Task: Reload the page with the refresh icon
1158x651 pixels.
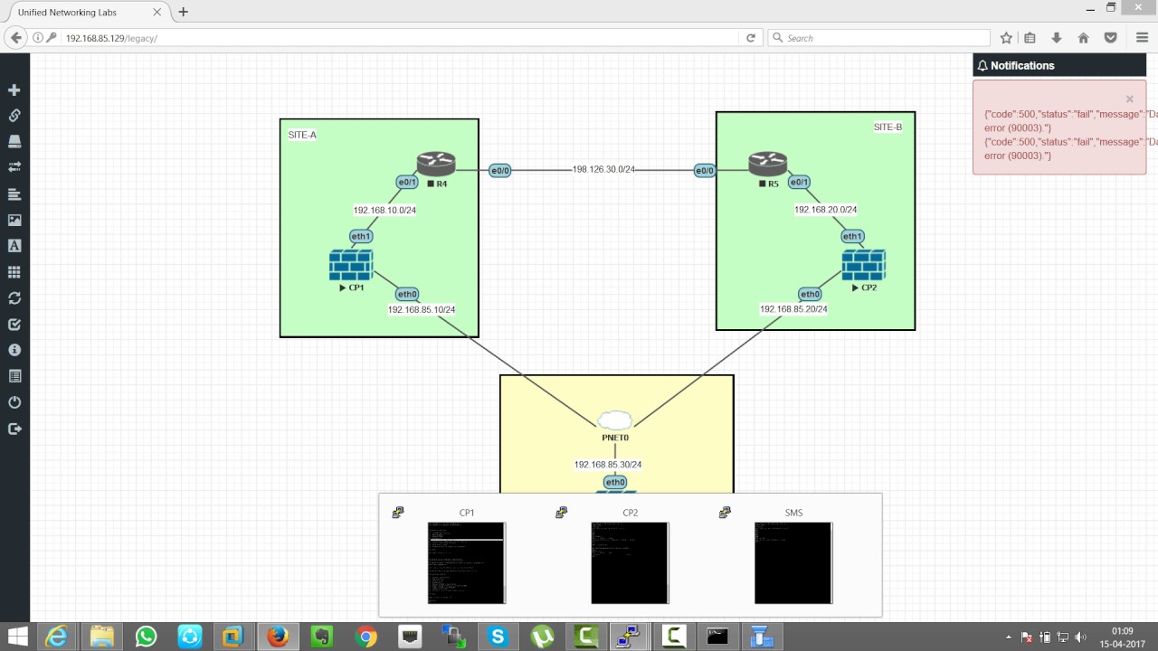Action: click(750, 38)
